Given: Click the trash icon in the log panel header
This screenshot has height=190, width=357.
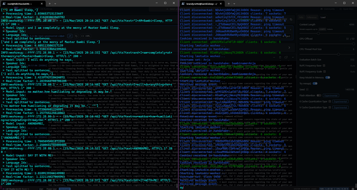Looking at the screenshot, I should click(280, 58).
